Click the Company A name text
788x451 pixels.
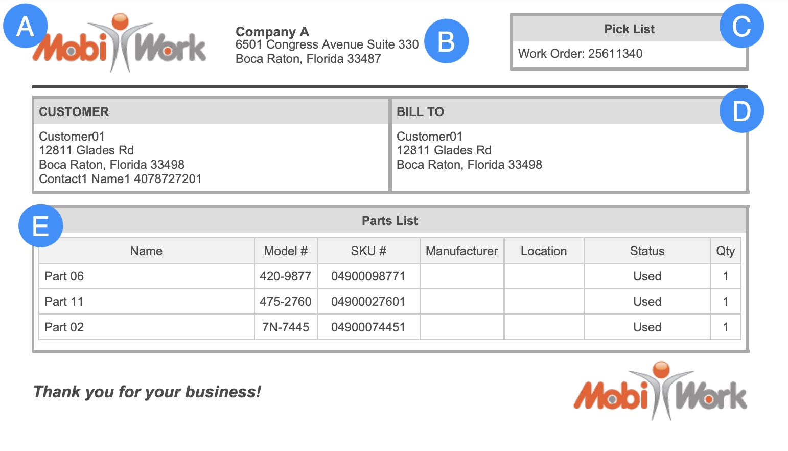[272, 32]
